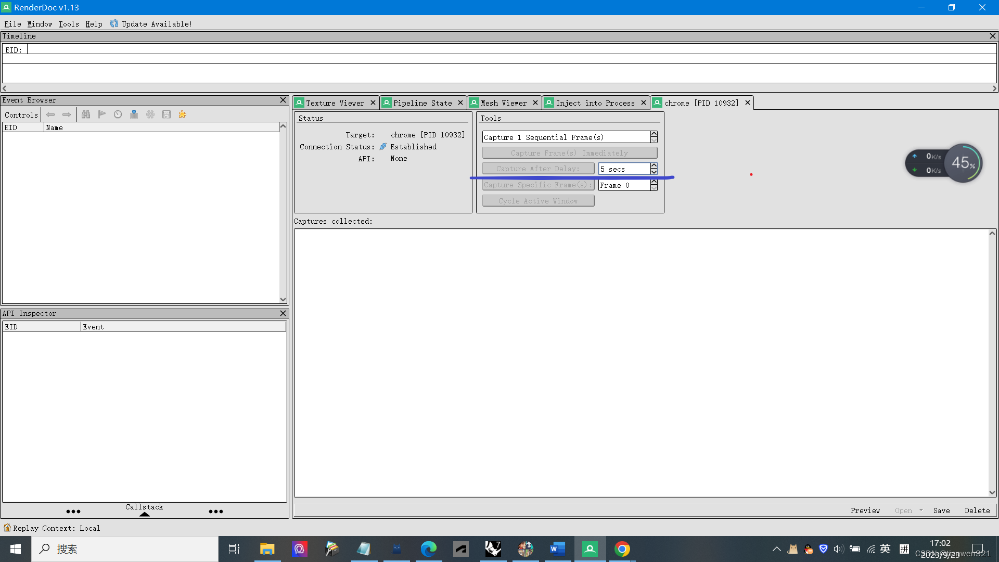This screenshot has width=999, height=562.
Task: Click the left arrow previous event icon
Action: coord(50,114)
